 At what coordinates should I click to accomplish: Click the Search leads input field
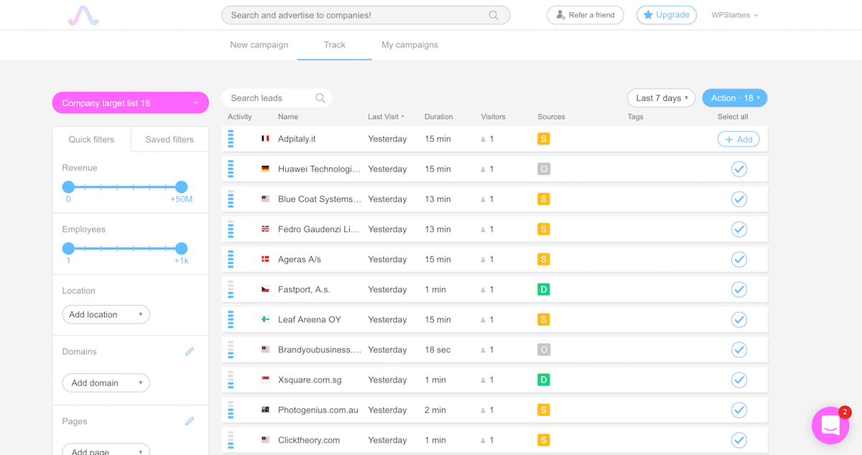(269, 98)
